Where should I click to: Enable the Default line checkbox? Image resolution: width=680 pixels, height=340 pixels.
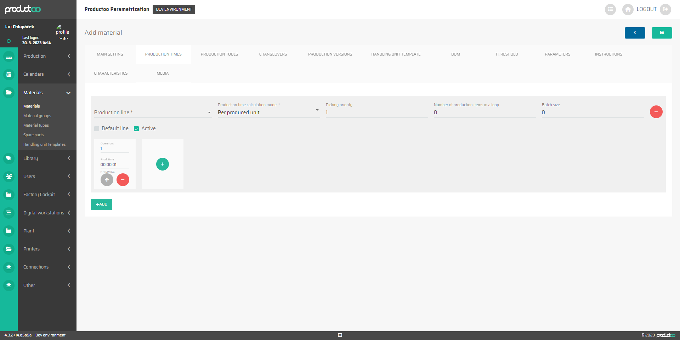coord(97,129)
